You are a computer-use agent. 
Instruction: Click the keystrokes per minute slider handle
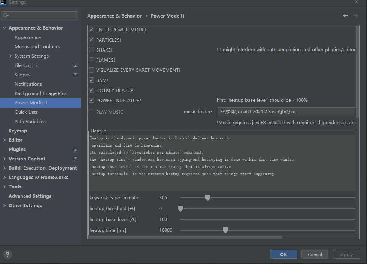pos(208,197)
